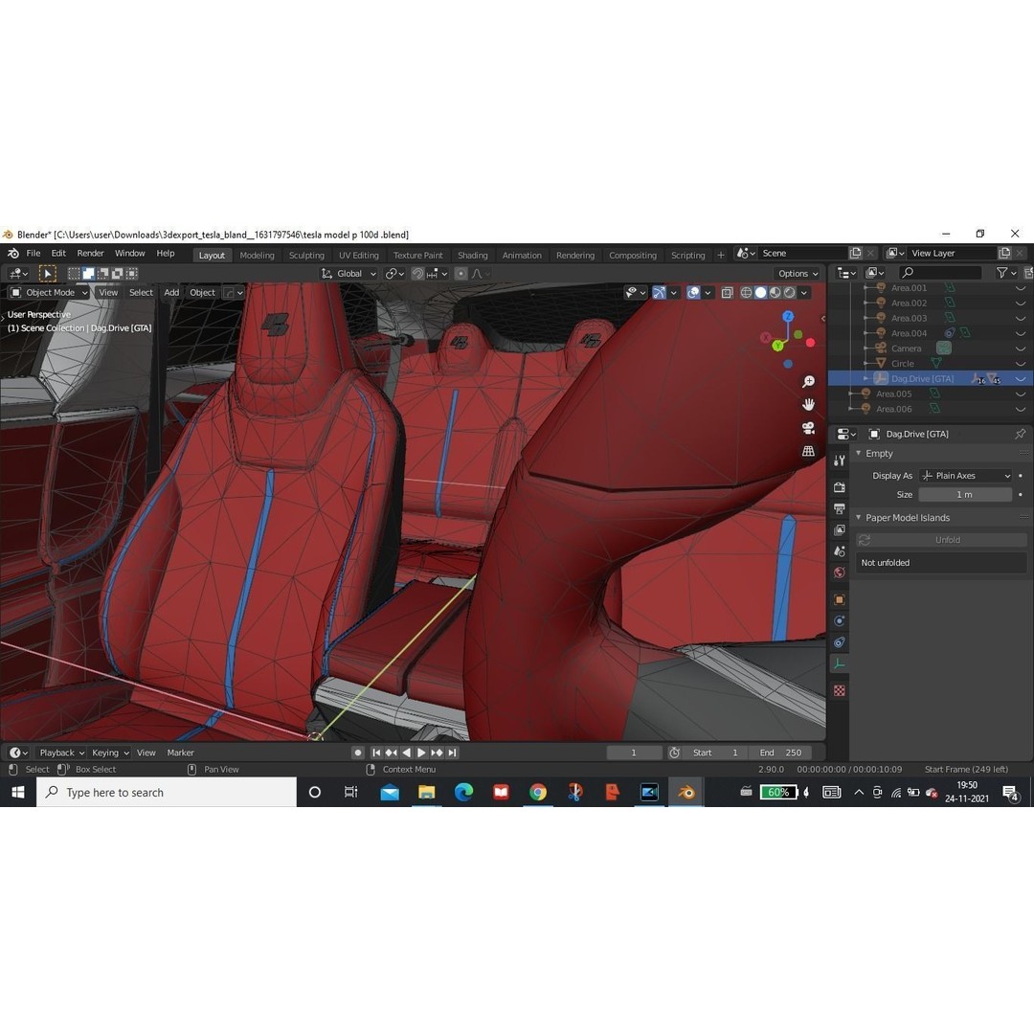Open World Properties globe tab
This screenshot has height=1034, width=1034.
pos(840,573)
